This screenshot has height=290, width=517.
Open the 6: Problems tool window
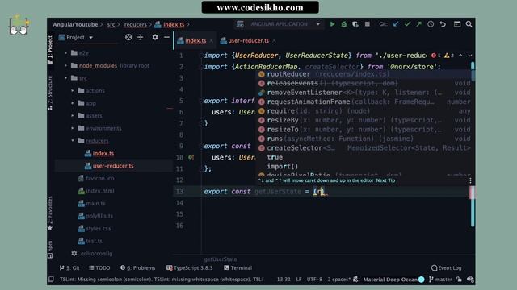138,267
